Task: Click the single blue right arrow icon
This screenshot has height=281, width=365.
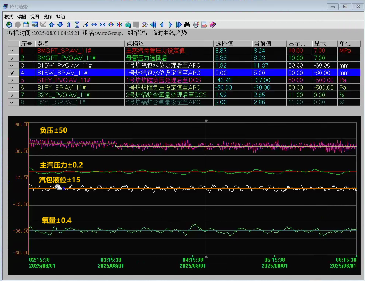Action: coord(170,25)
